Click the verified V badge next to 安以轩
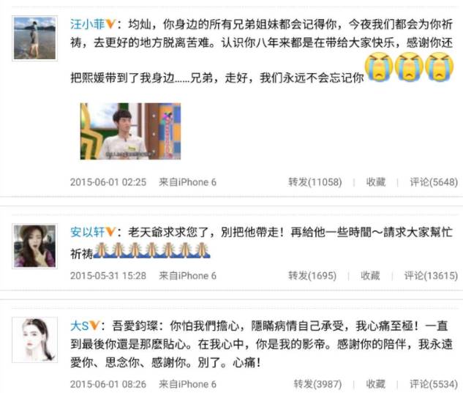Screen dimensions: 463x393 point(110,232)
